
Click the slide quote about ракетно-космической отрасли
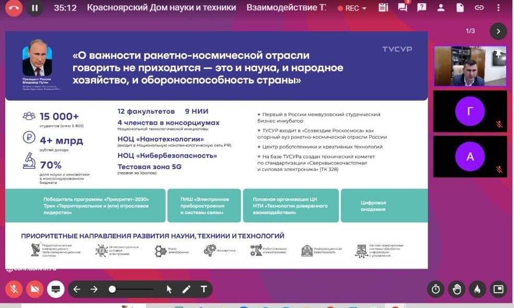tap(208, 68)
